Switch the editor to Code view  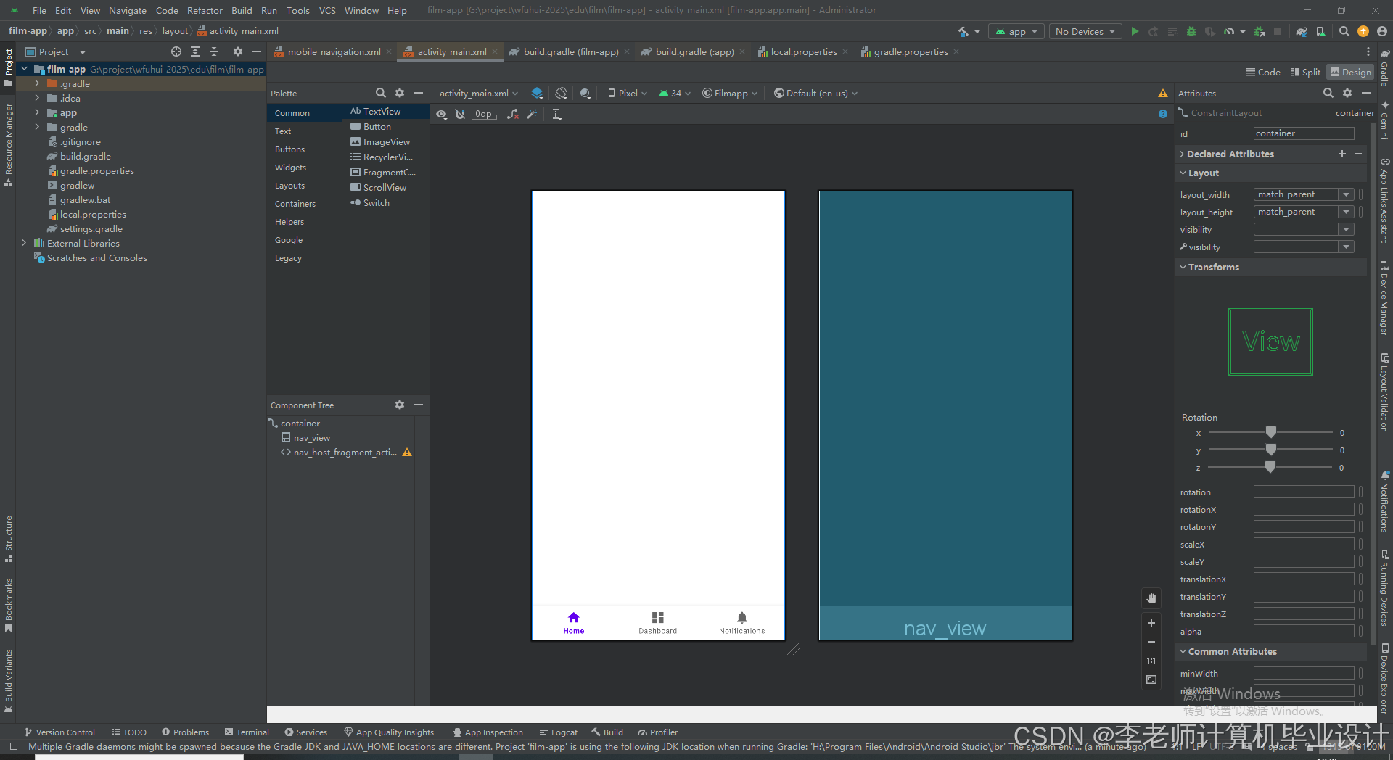pyautogui.click(x=1262, y=72)
